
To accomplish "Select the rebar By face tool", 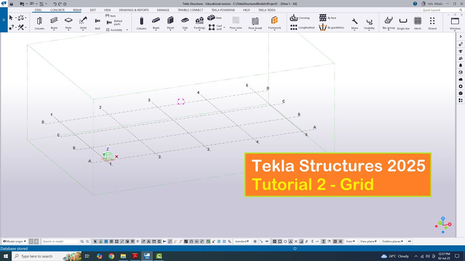I will [328, 18].
